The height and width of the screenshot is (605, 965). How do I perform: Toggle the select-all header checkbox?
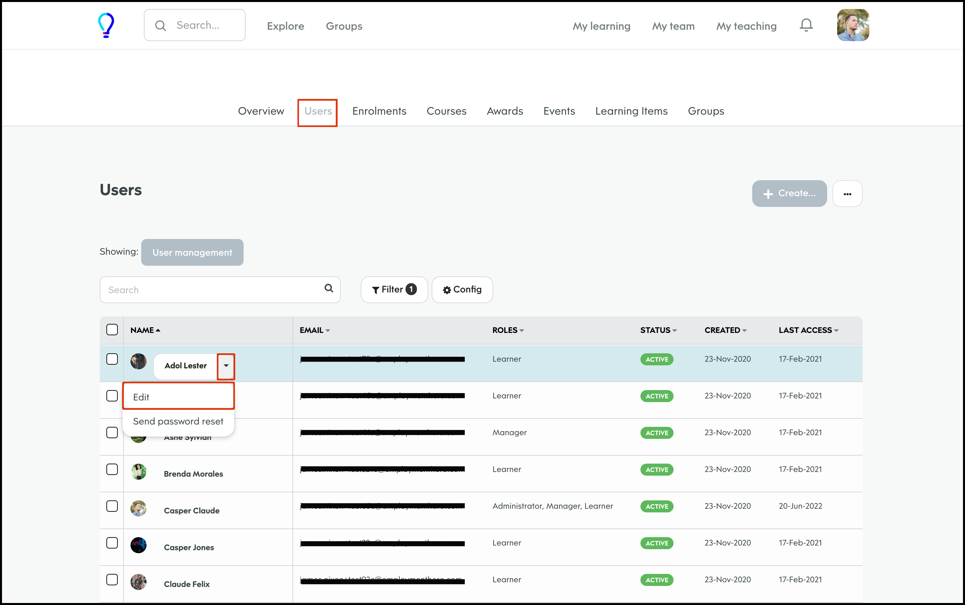point(112,330)
